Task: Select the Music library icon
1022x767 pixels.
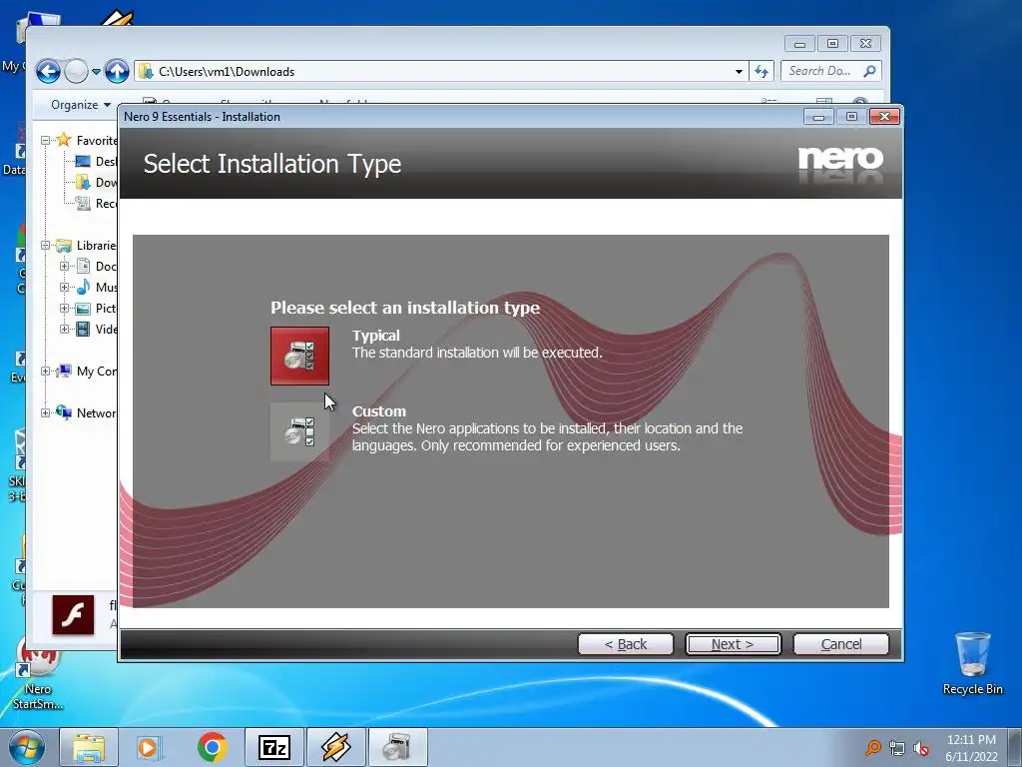Action: point(83,287)
